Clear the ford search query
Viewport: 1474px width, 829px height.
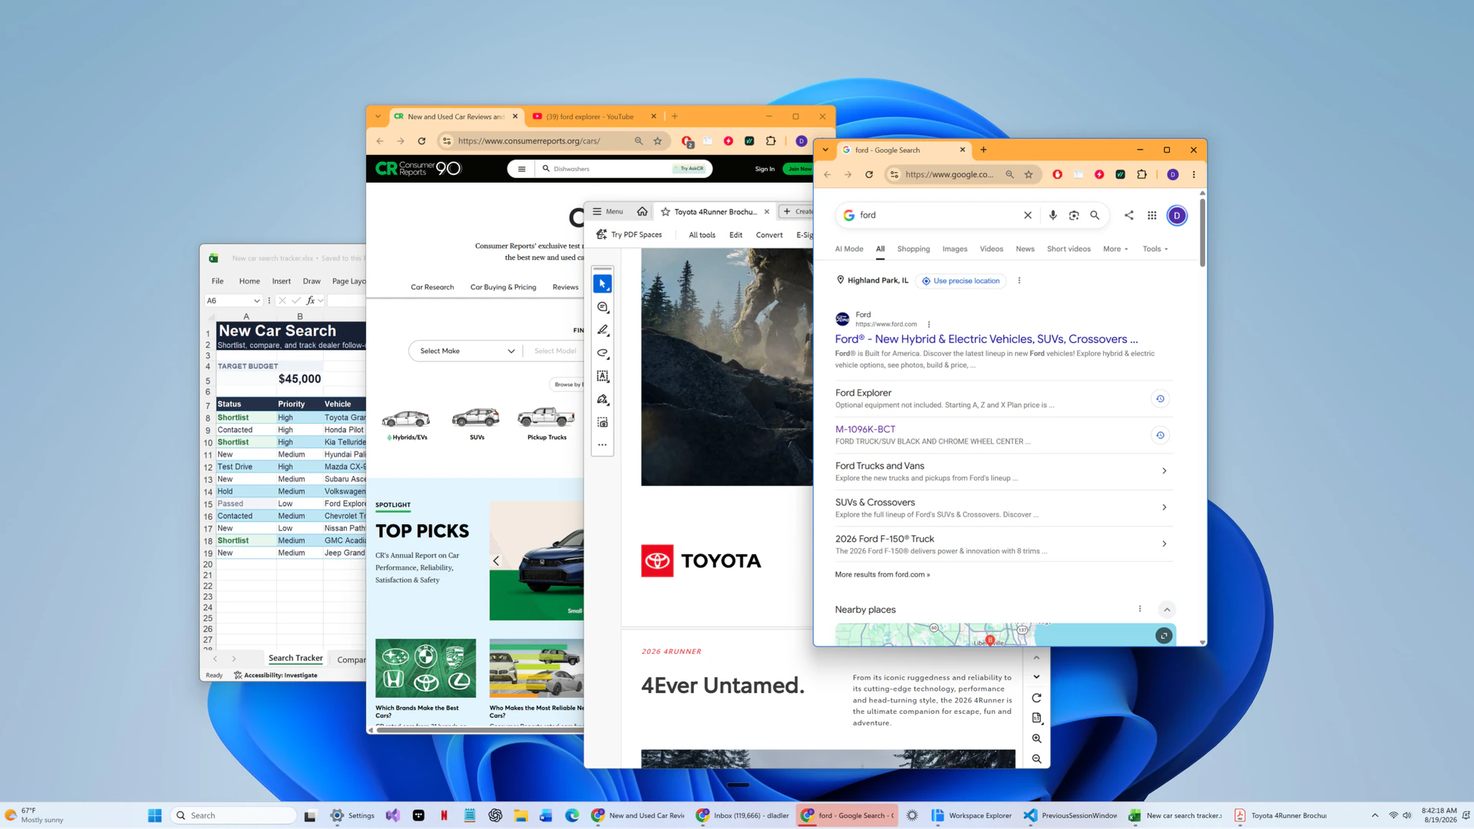click(x=1027, y=215)
